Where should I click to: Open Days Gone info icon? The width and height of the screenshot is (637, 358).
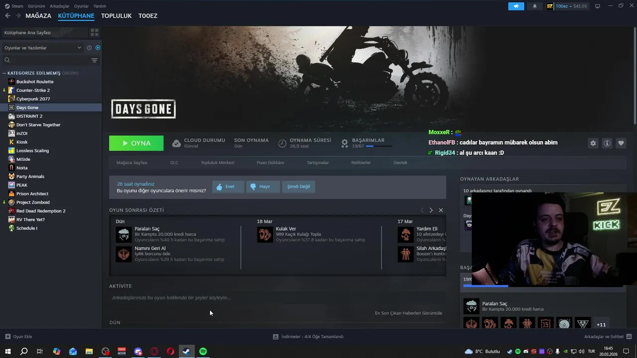[607, 143]
